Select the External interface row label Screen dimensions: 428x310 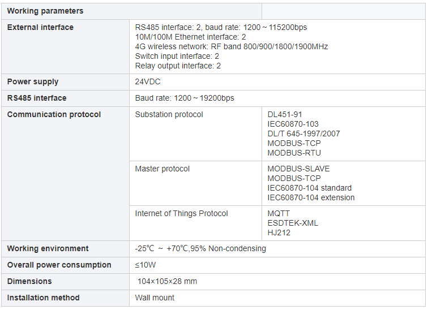40,27
